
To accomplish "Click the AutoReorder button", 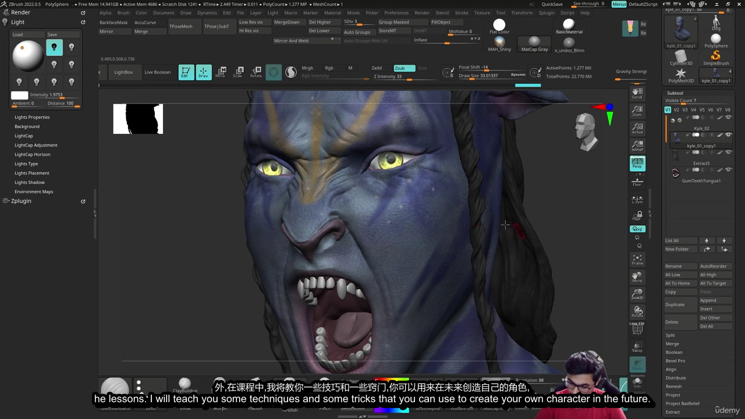I will pyautogui.click(x=715, y=266).
